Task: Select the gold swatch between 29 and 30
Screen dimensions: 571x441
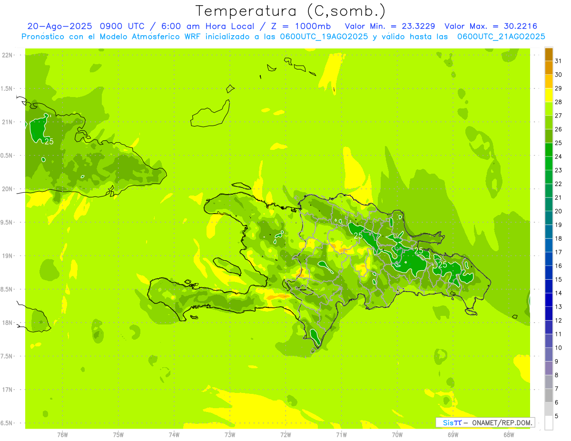Action: tap(549, 81)
